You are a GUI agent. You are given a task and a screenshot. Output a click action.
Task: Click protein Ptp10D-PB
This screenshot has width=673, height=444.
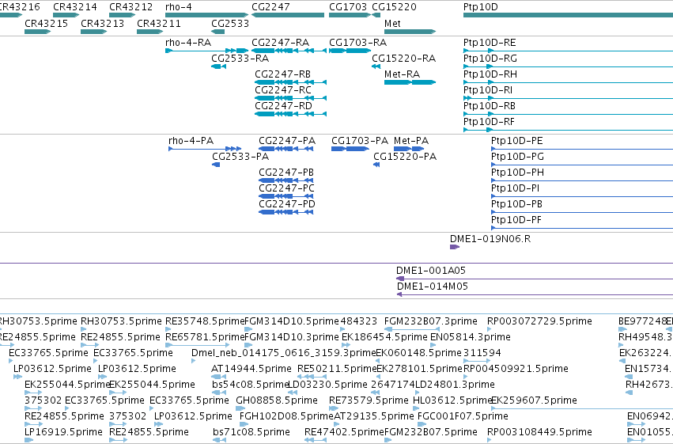click(516, 204)
